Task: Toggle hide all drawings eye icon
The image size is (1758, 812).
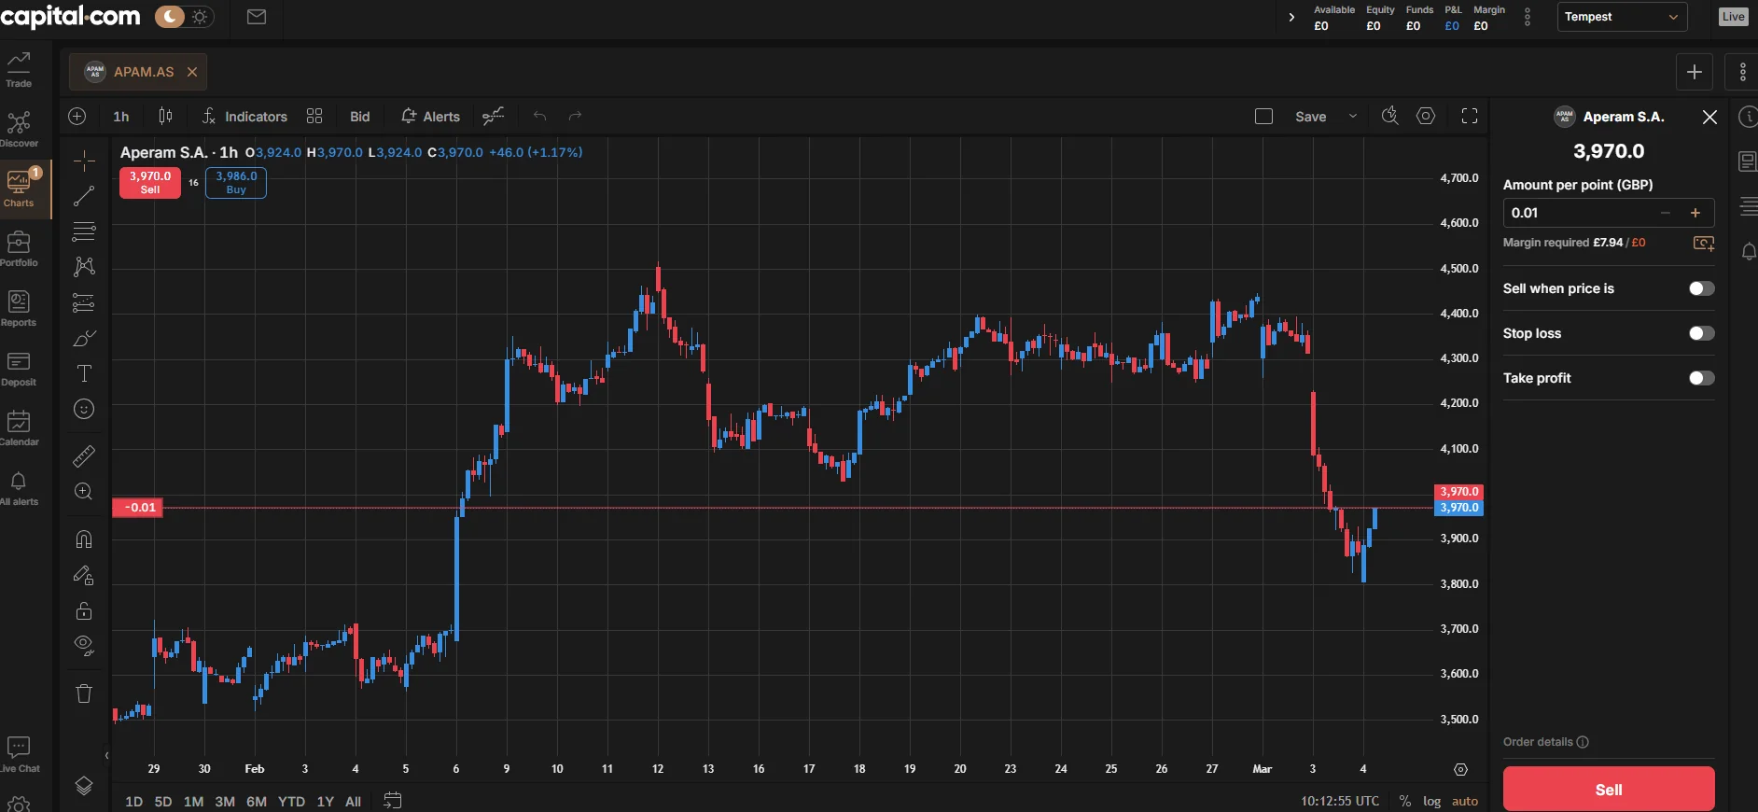Action: [x=84, y=646]
